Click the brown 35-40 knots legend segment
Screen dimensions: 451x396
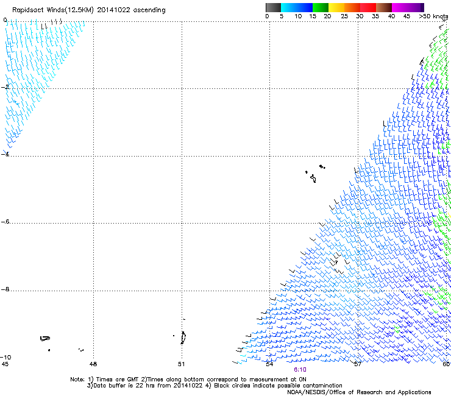(384, 7)
